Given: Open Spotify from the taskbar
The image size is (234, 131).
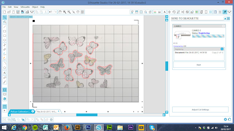Looking at the screenshot, I should [x=35, y=127].
